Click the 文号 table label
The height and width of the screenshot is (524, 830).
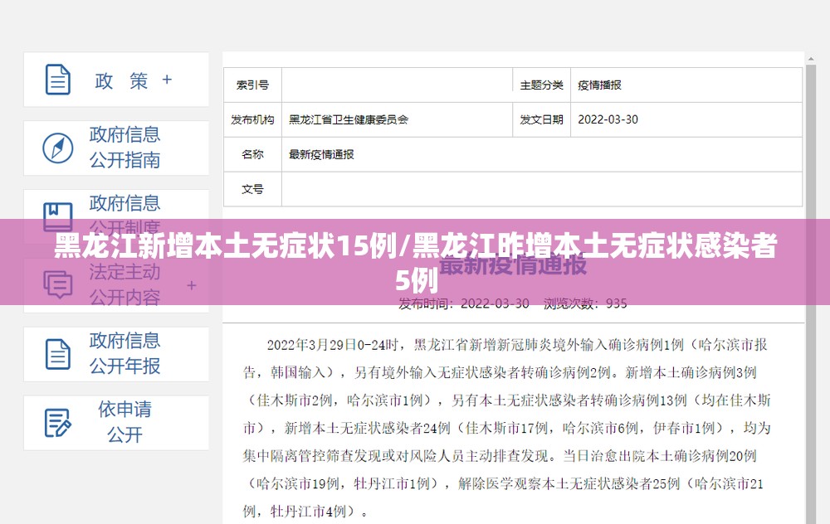[252, 189]
